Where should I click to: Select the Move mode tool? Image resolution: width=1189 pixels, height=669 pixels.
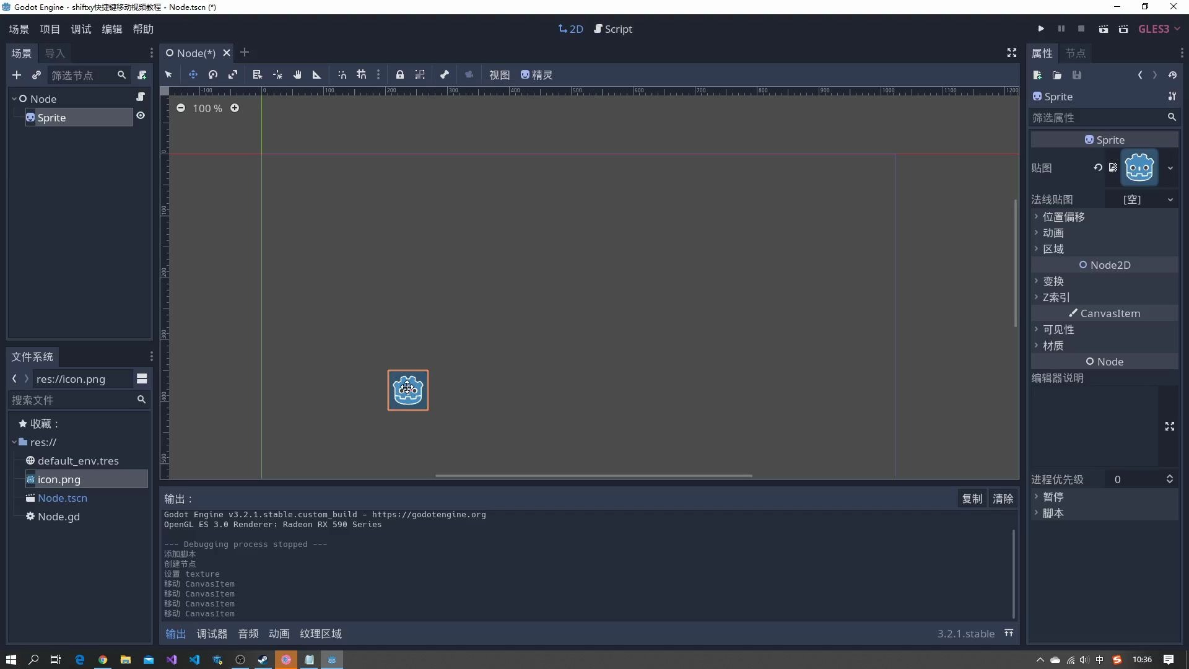pyautogui.click(x=193, y=75)
